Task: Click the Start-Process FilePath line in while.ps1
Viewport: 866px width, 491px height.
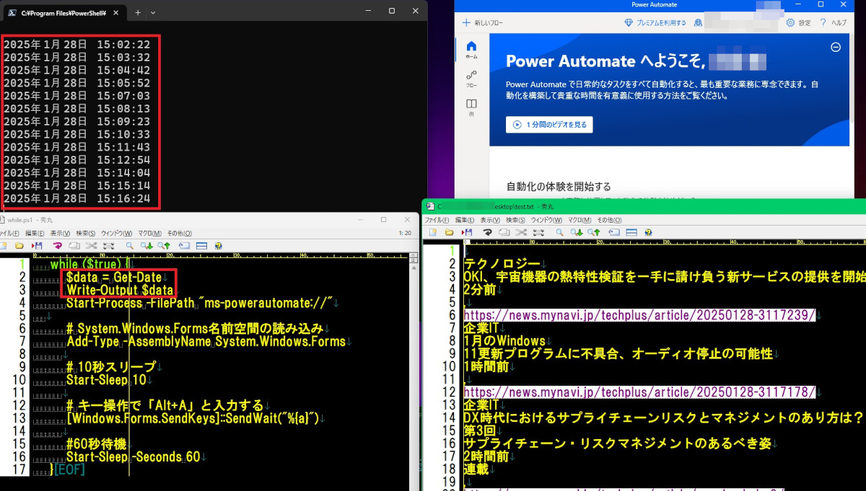Action: click(200, 302)
